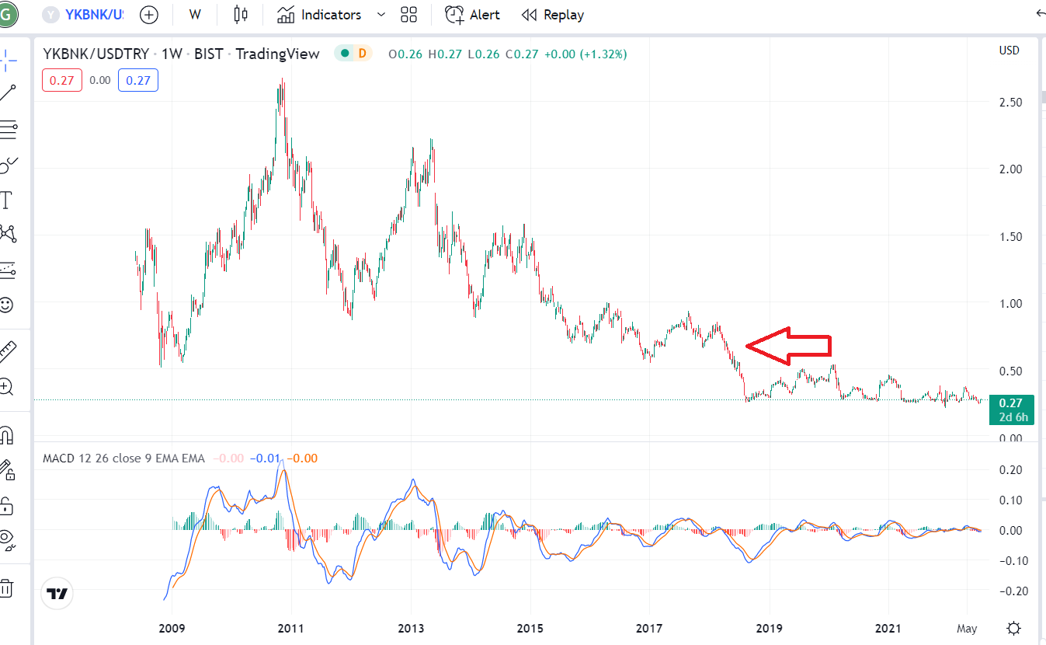The image size is (1046, 645).
Task: Create an Alert
Action: [472, 15]
